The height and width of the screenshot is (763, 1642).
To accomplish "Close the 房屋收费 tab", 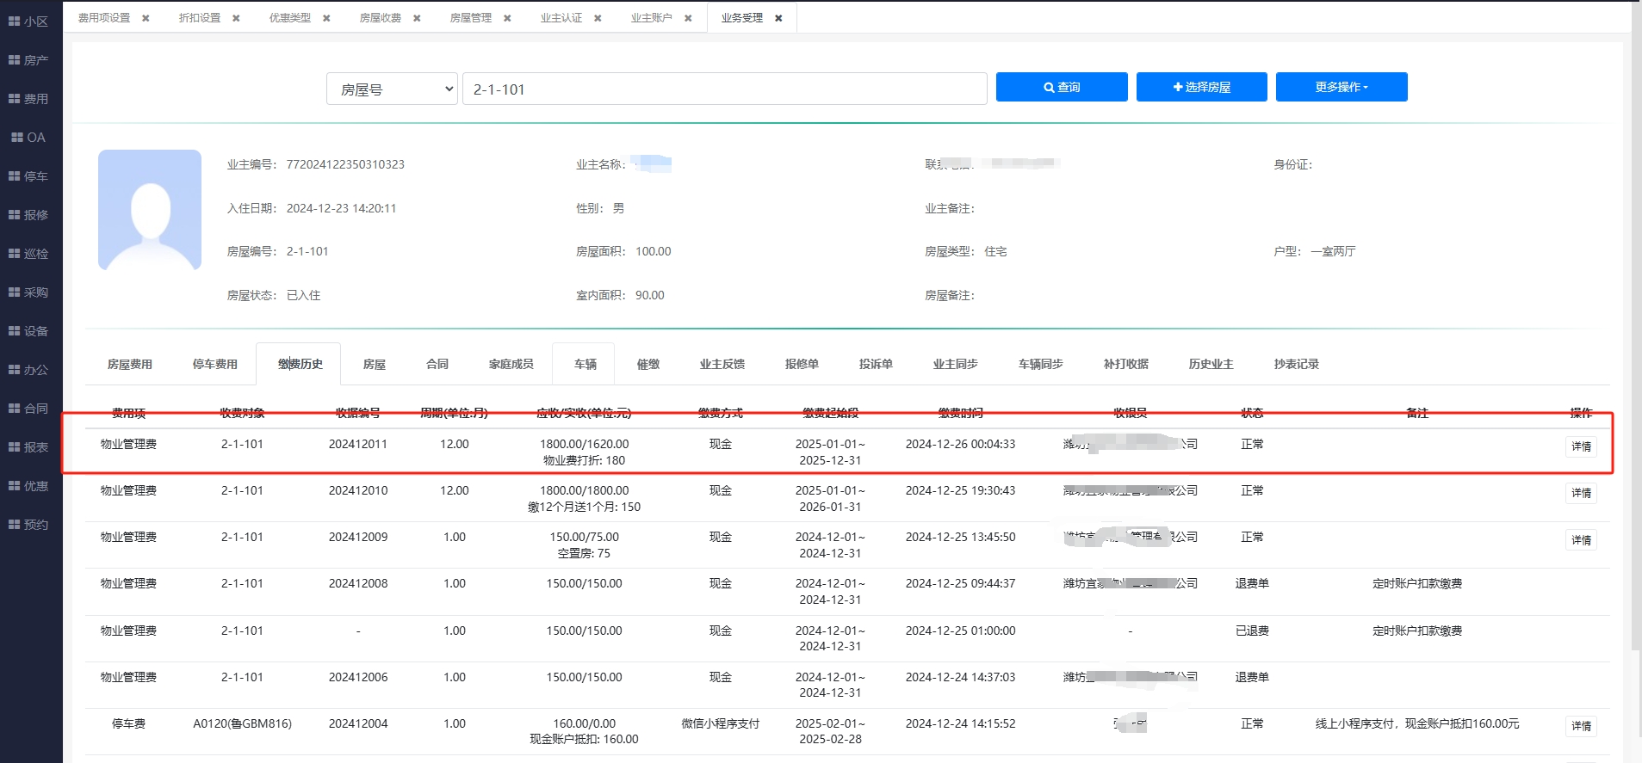I will click(x=417, y=18).
